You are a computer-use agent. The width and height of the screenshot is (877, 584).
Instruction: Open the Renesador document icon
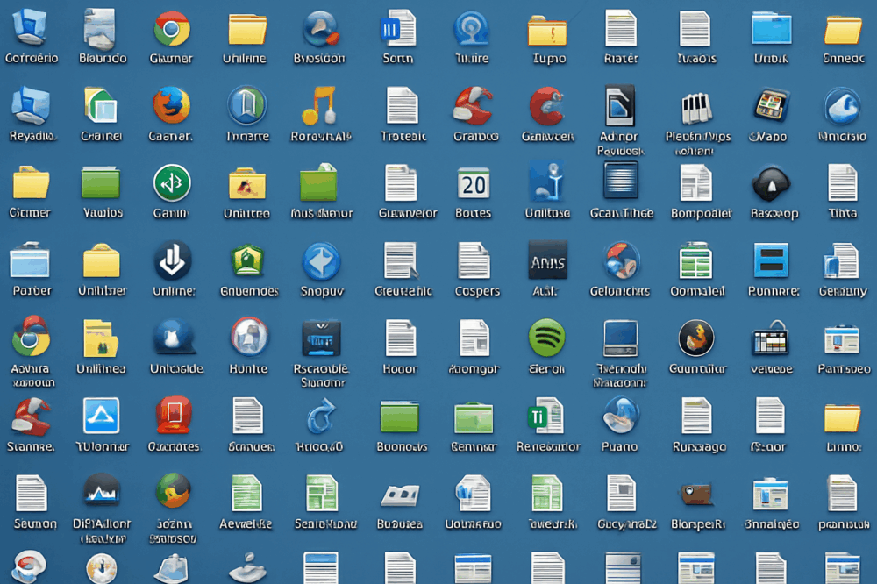click(545, 416)
